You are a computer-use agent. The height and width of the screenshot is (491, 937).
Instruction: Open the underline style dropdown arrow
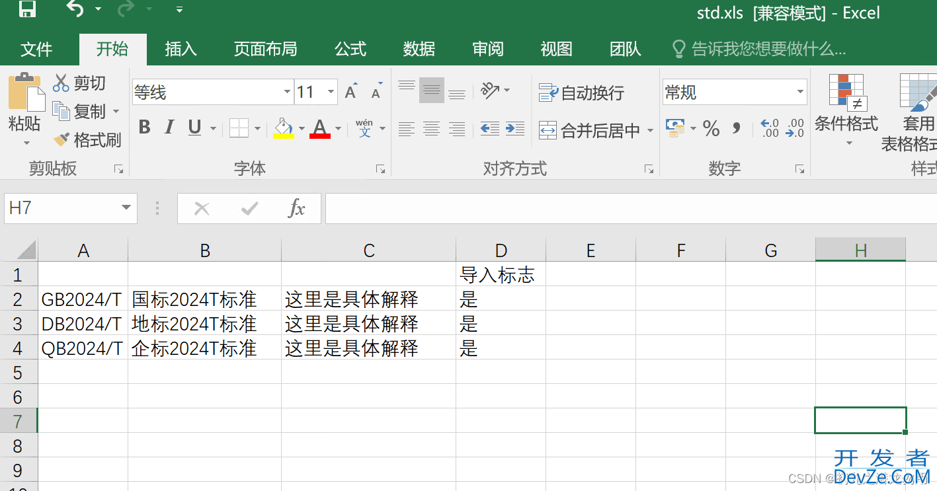point(213,128)
